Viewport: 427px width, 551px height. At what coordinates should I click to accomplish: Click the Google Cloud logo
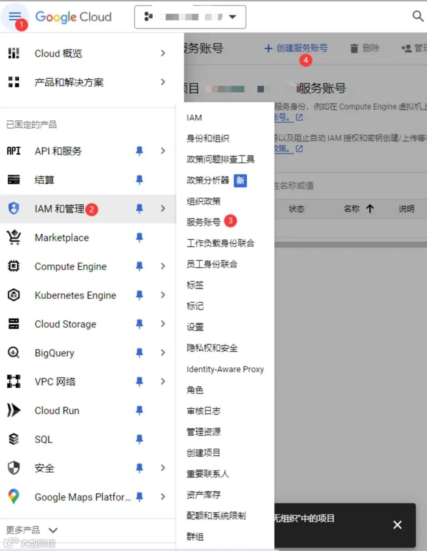74,17
